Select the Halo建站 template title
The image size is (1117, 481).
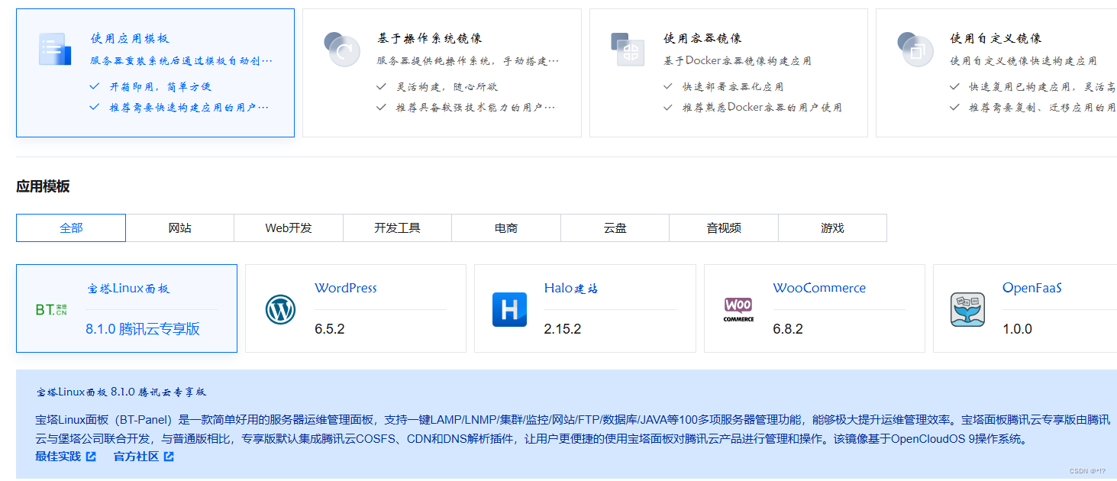coord(571,288)
